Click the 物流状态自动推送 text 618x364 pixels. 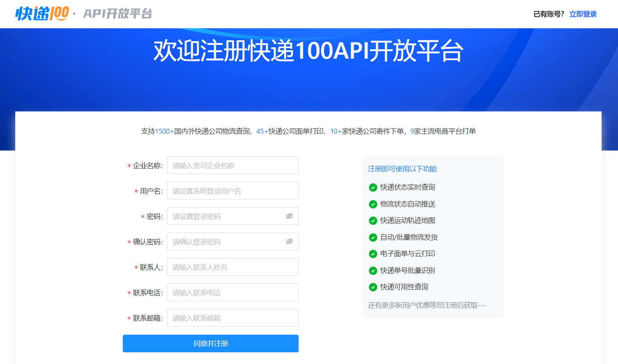coord(408,204)
